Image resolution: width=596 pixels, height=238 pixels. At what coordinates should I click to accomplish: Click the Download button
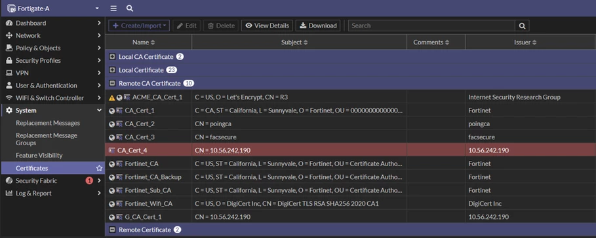click(x=318, y=25)
